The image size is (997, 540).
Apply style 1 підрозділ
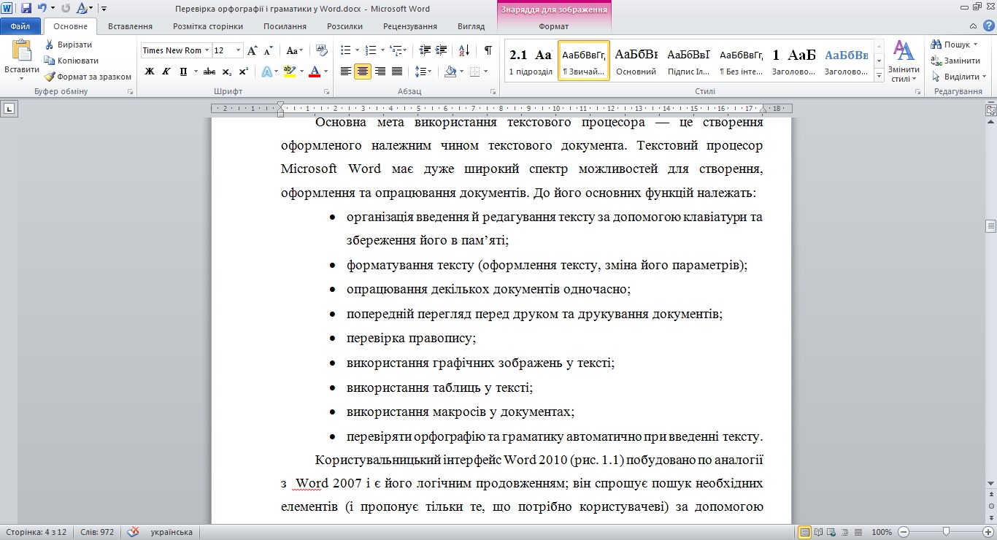(x=531, y=61)
